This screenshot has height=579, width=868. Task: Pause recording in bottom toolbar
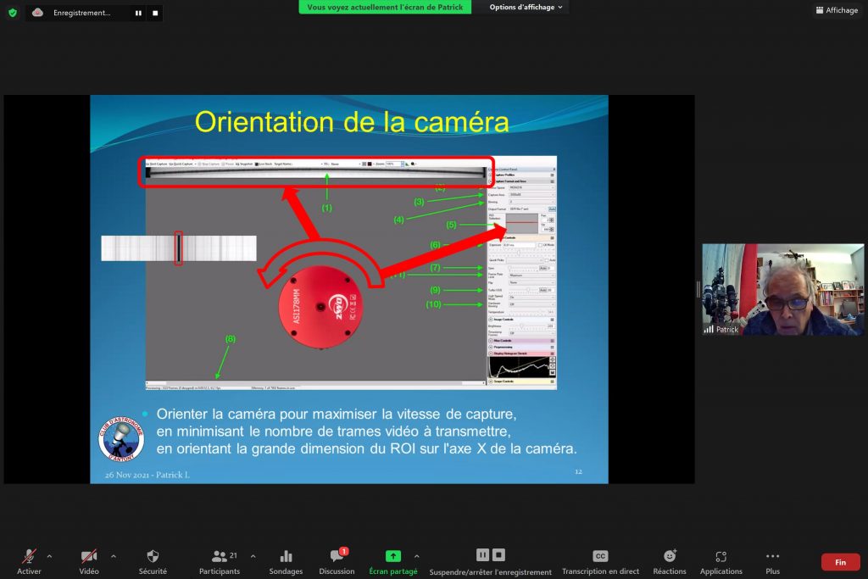(x=482, y=554)
